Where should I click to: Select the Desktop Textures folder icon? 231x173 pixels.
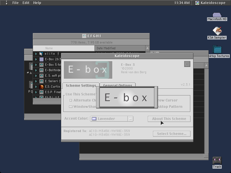point(217,49)
